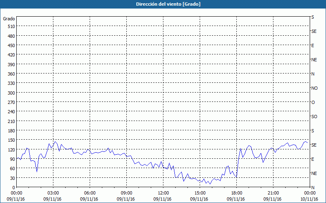Click the 360 y-axis value

click(11, 74)
